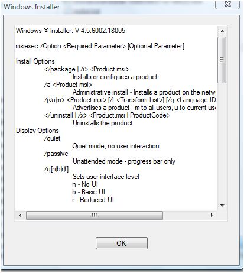
Task: Click the 'Display Options' heading
Action: tap(37, 131)
